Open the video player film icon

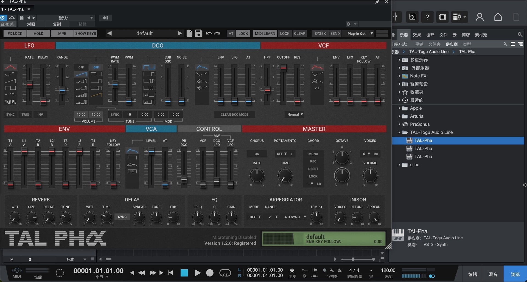point(442,17)
